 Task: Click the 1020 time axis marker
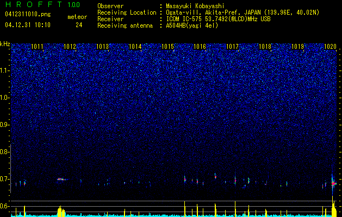(x=330, y=46)
